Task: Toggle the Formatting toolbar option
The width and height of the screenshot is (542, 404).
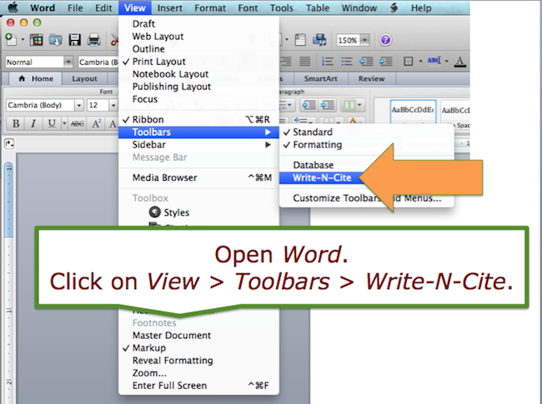Action: (x=317, y=145)
